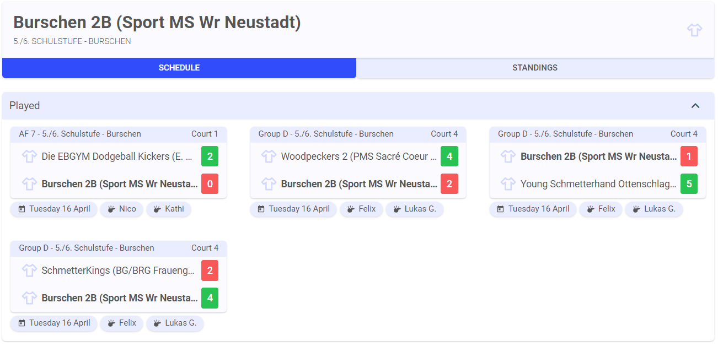Viewport: 718px width, 346px height.
Task: Click red score 2 under Woodpeckers 2
Action: click(449, 184)
